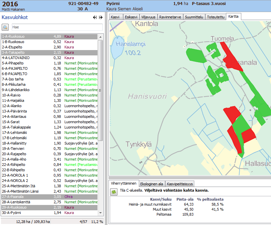The height and width of the screenshot is (225, 271).
Task: Select field row 4-A-LATOVAINIO
Action: (x=49, y=58)
